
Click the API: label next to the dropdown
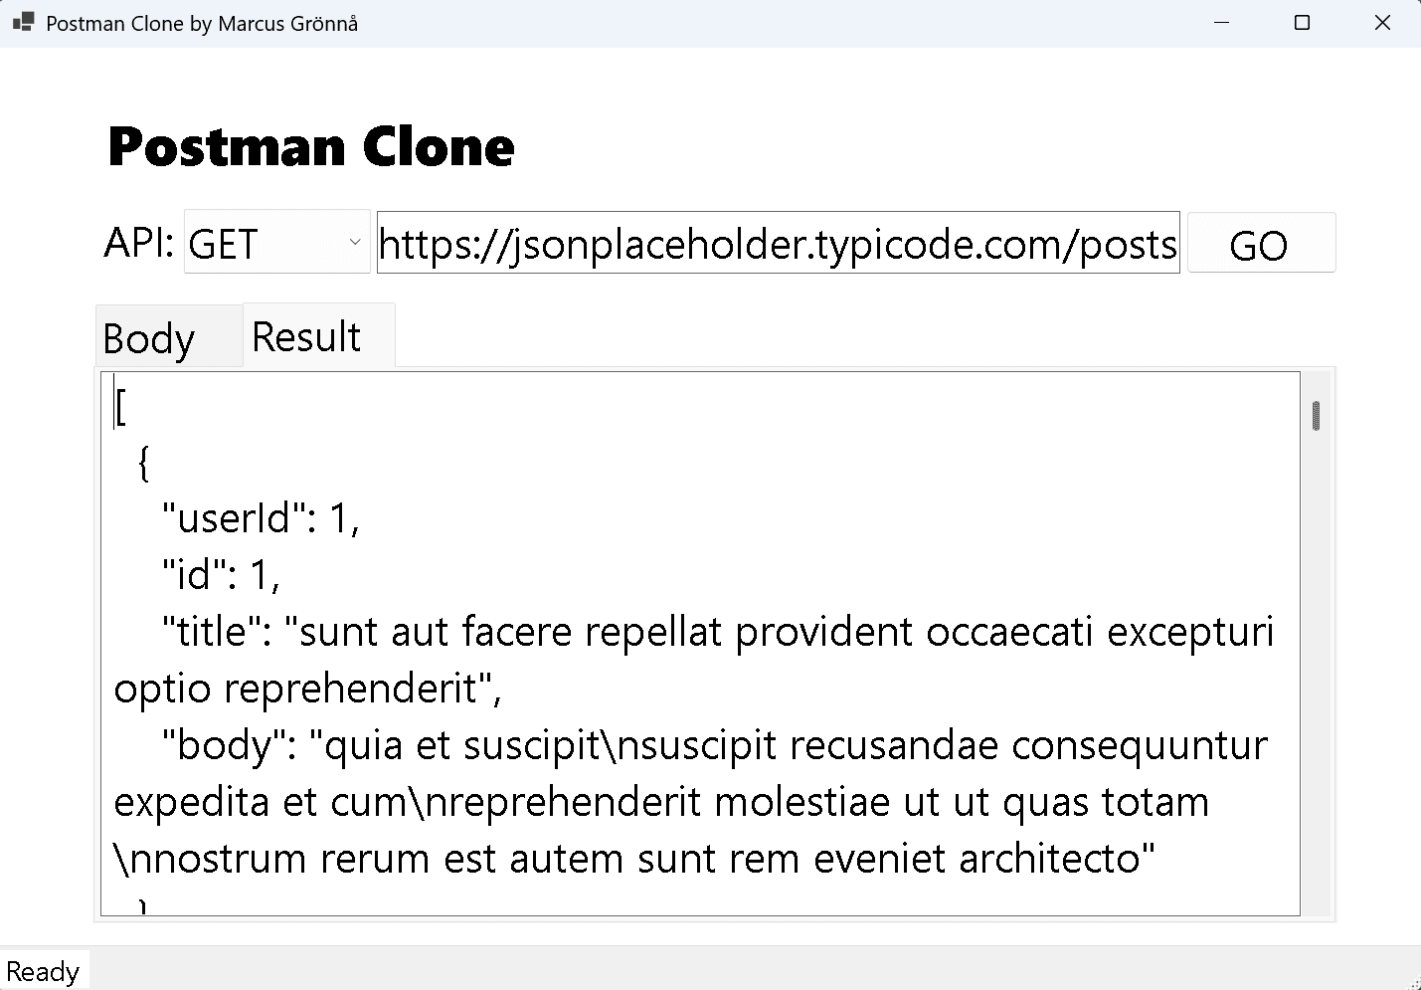tap(137, 242)
